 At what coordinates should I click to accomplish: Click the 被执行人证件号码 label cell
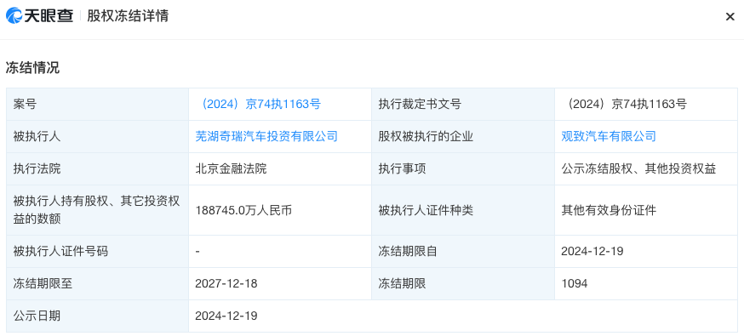97,251
